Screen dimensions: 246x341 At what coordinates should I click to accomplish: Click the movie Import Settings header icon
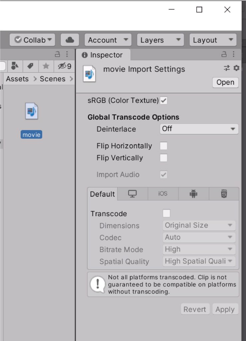89,74
